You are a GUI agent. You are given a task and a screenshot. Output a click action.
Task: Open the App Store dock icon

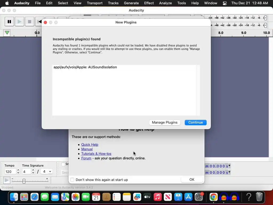(188, 197)
